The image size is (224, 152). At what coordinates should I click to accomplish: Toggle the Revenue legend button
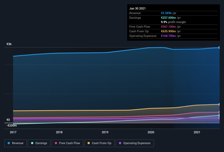[x=16, y=143]
